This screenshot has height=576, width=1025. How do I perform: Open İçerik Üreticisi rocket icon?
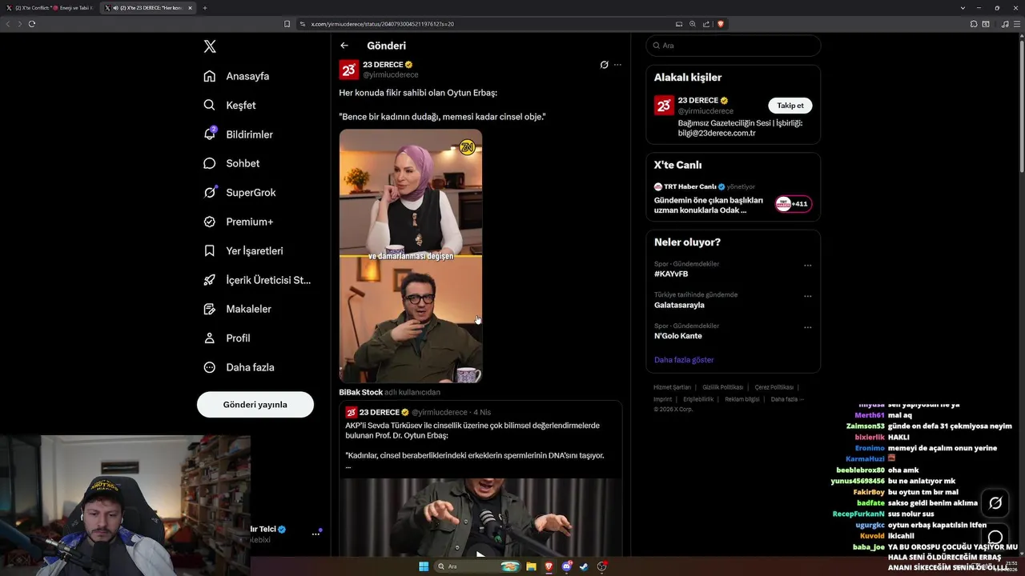[210, 280]
